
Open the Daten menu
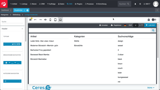coord(61,4)
